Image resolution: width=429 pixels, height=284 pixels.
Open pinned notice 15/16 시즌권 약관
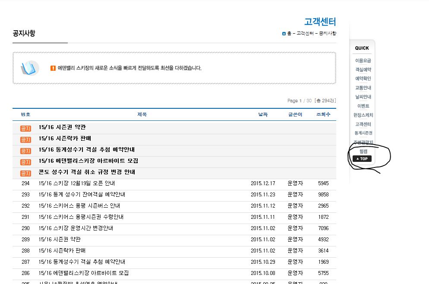coord(62,127)
